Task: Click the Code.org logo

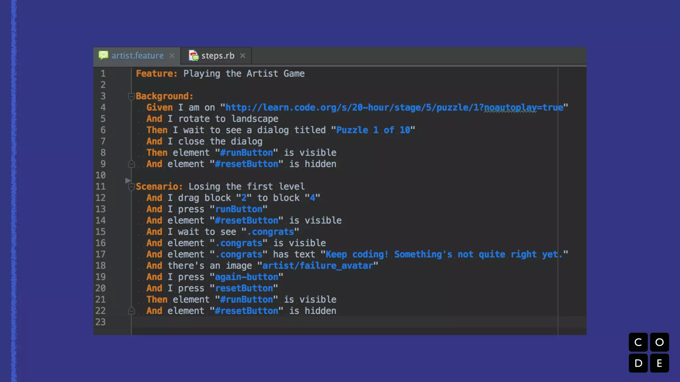Action: (x=649, y=353)
